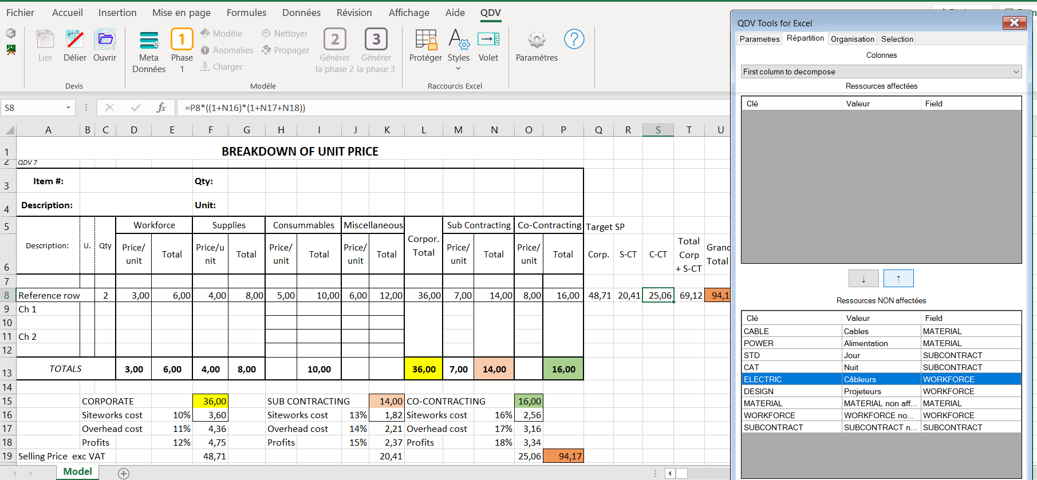Close the QDV Tools for Excel panel

tap(1014, 23)
